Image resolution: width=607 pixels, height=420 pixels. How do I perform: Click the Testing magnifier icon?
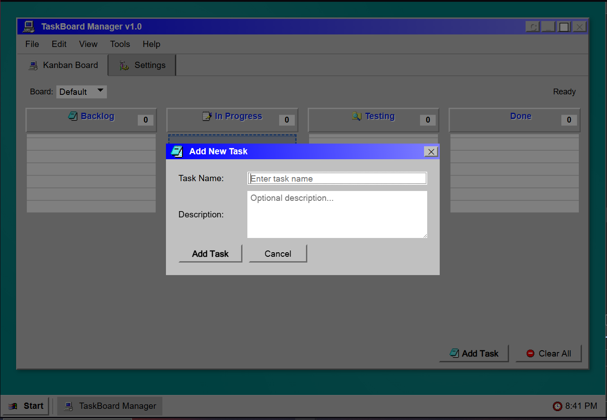356,116
